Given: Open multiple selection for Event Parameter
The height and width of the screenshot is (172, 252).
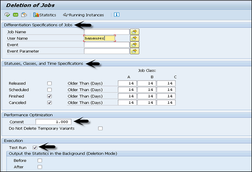Looking at the screenshot, I should [134, 51].
